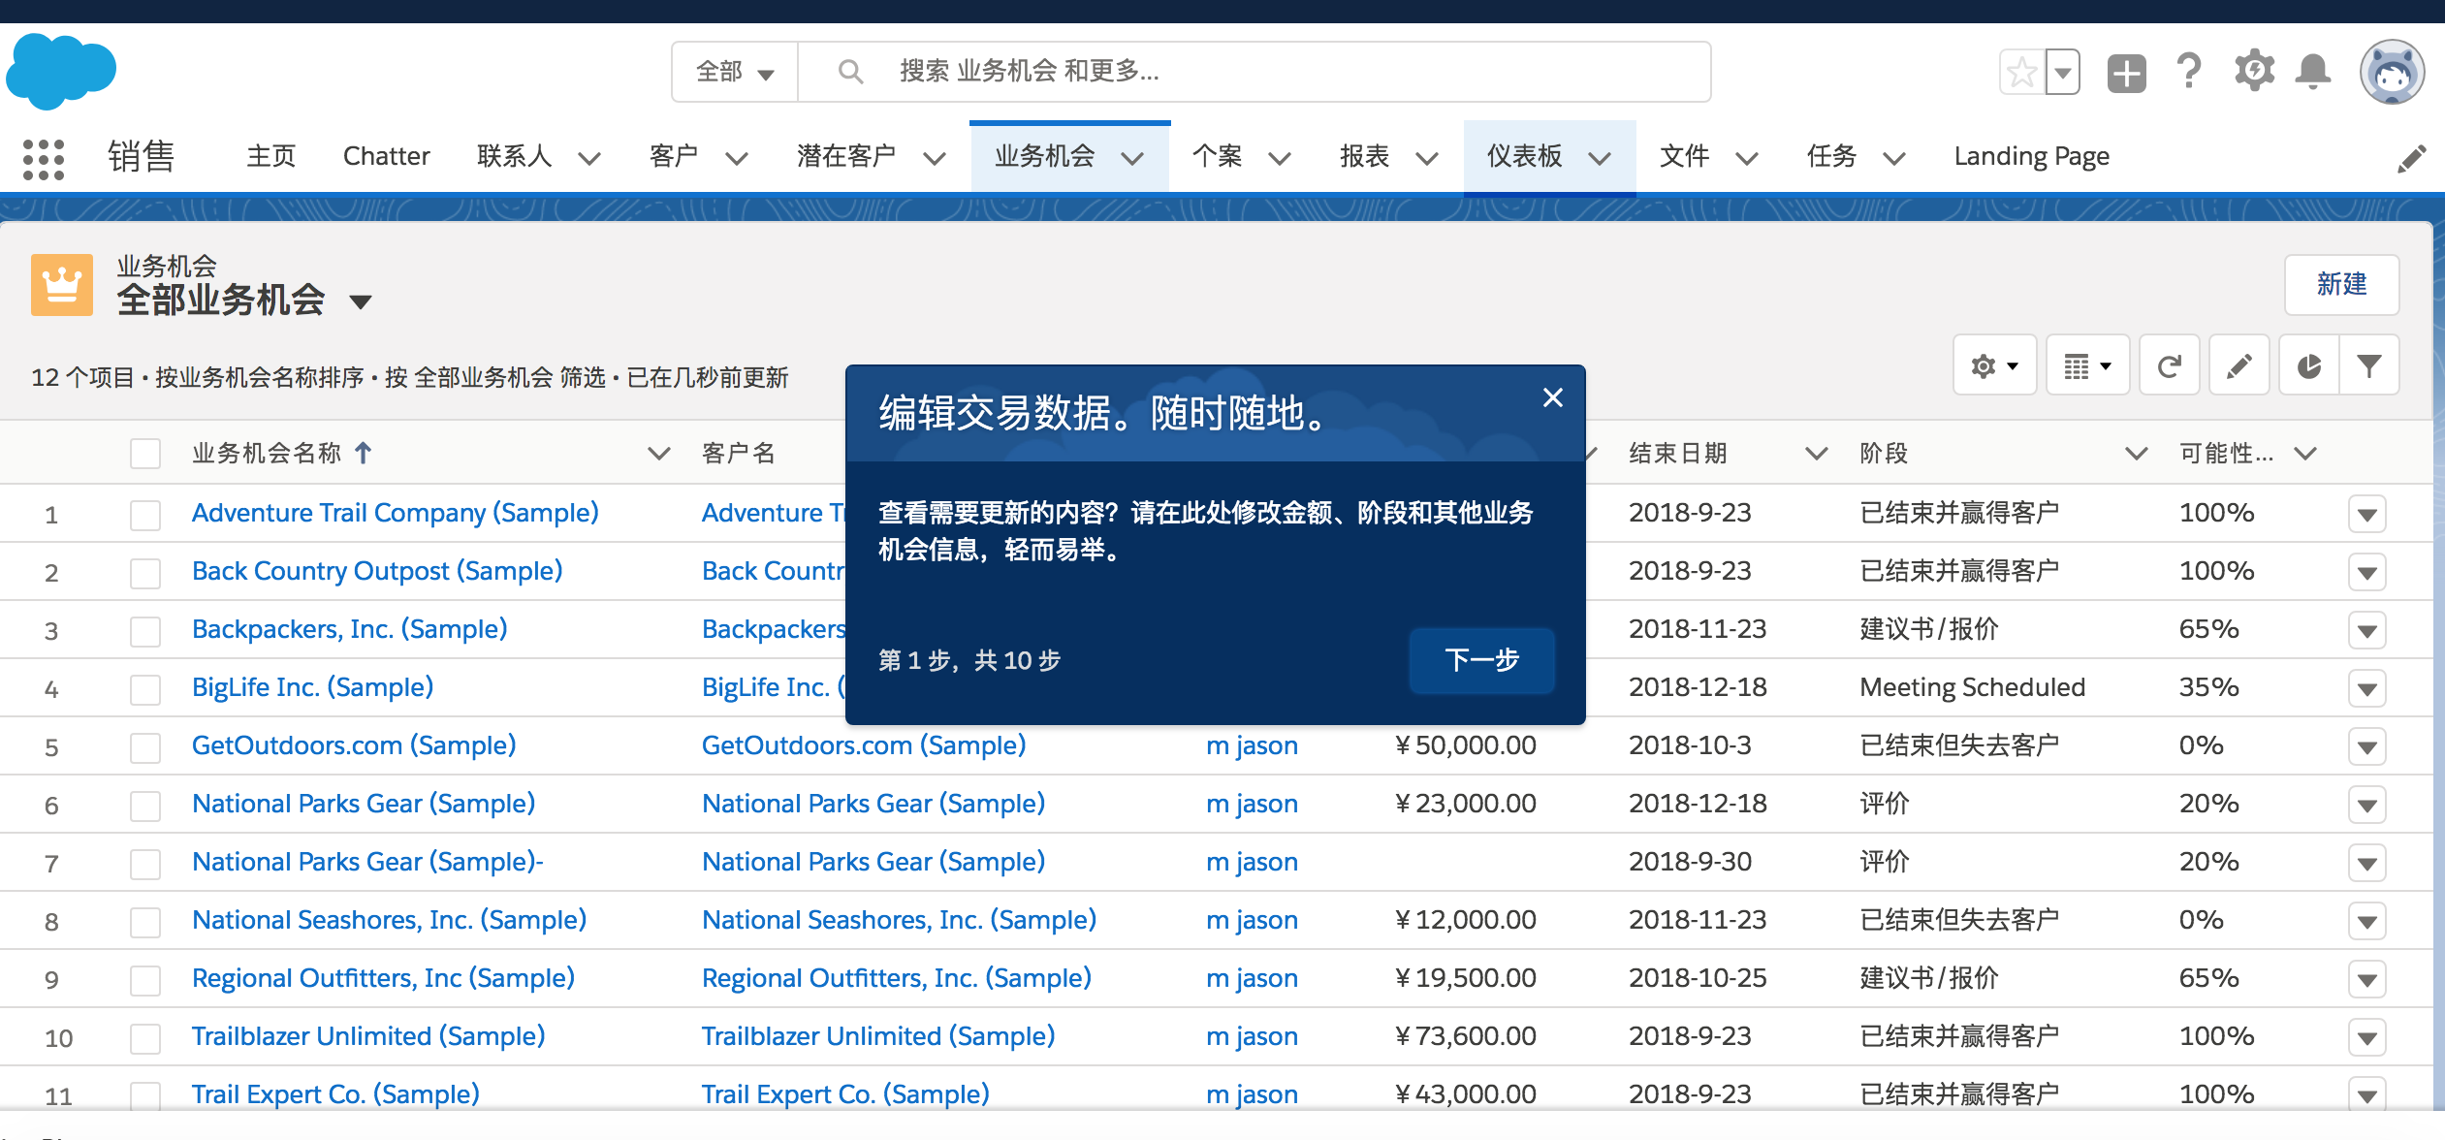Click the ¥73,600.00 amount cell

pyautogui.click(x=1465, y=1036)
